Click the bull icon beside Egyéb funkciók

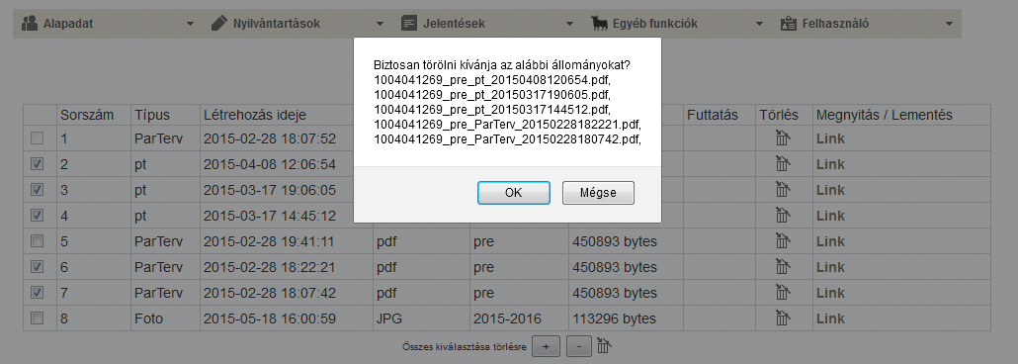(x=599, y=24)
